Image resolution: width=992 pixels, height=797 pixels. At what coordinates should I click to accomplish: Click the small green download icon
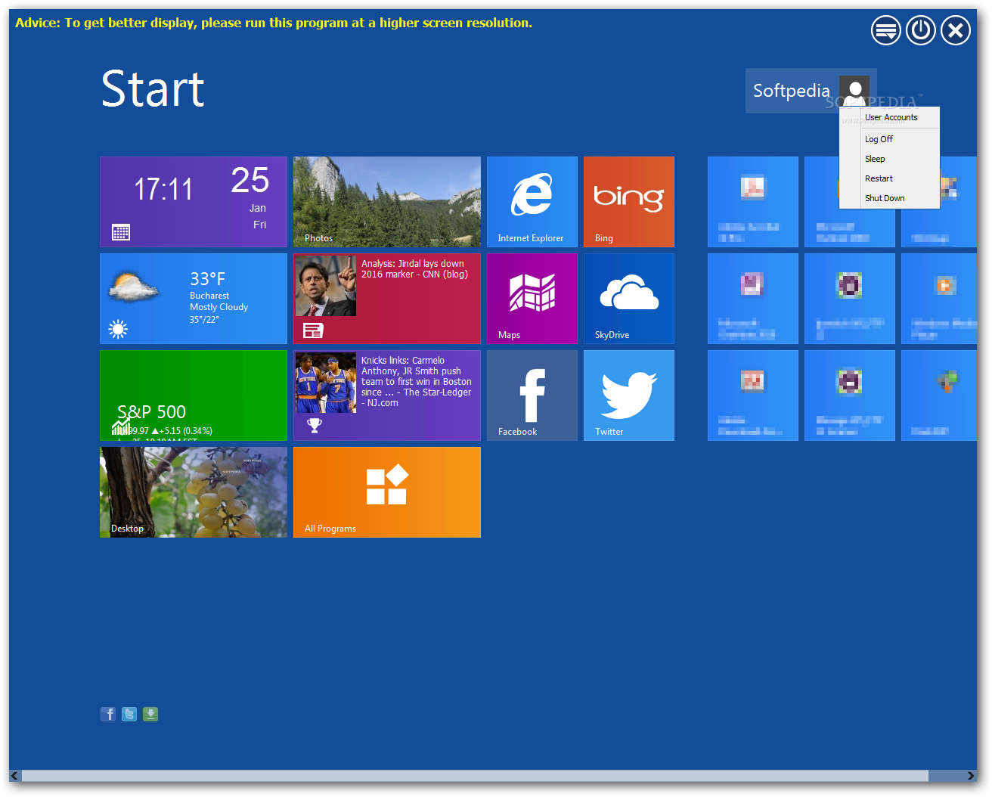click(150, 714)
